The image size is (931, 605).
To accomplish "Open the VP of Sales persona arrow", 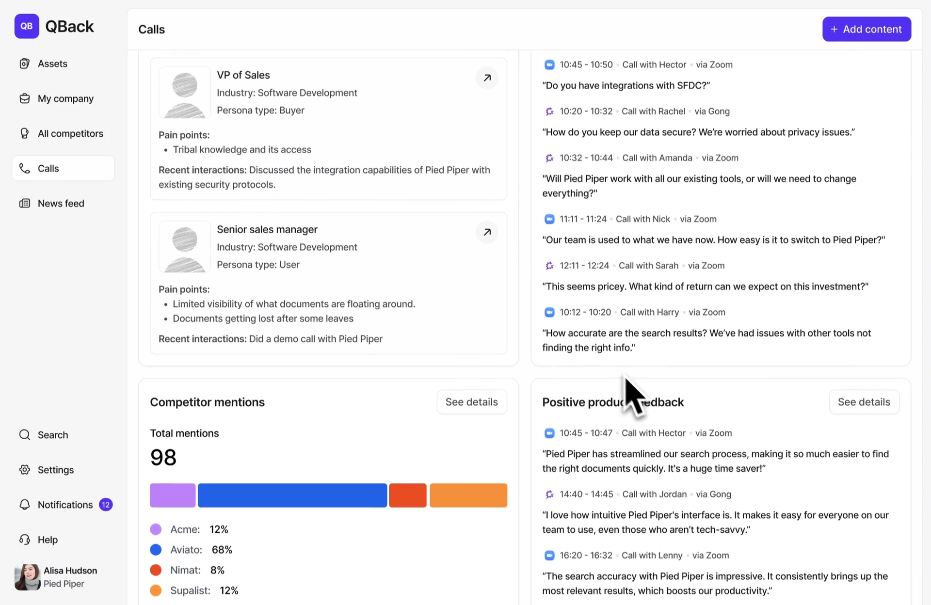I will (x=487, y=78).
